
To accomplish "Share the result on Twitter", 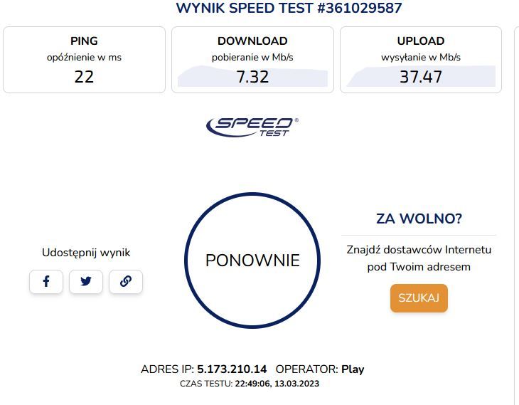I will [x=86, y=282].
